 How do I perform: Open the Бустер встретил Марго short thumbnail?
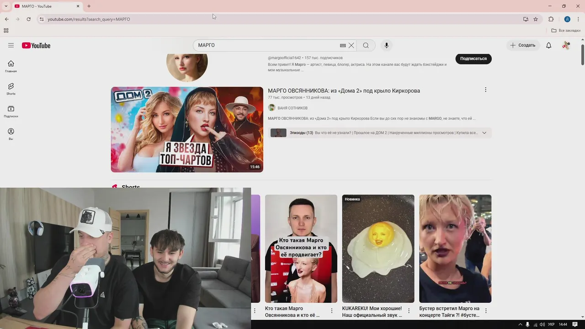(x=455, y=249)
